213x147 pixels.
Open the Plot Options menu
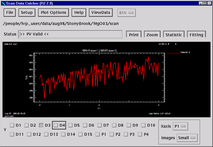pyautogui.click(x=53, y=13)
